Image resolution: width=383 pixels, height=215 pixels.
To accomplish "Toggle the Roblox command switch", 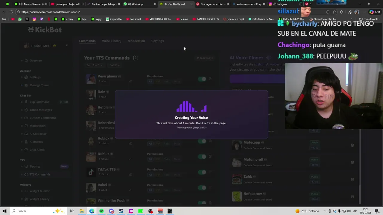I will (x=202, y=141).
